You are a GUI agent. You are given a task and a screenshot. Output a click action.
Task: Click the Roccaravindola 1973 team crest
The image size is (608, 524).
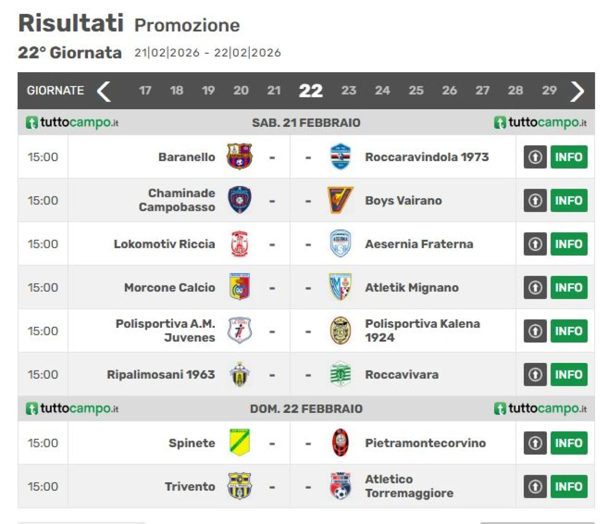click(x=340, y=157)
